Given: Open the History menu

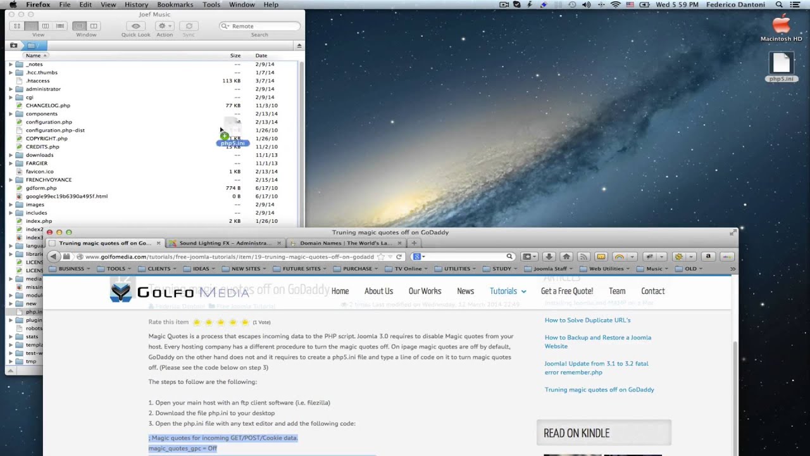Looking at the screenshot, I should tap(136, 4).
